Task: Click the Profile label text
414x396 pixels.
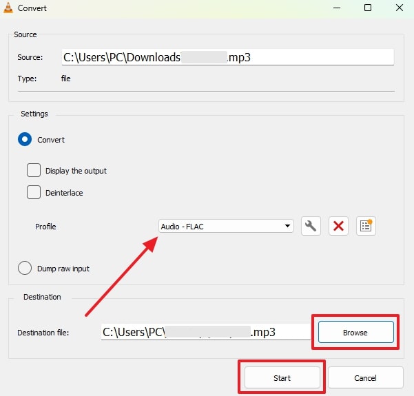Action: tap(45, 227)
